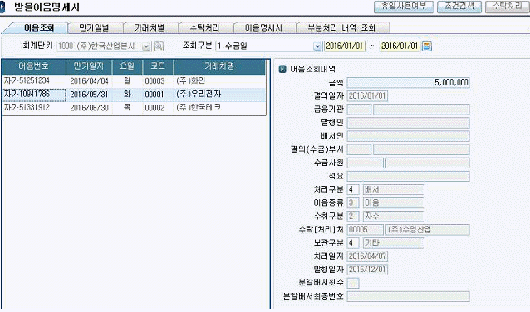The width and height of the screenshot is (530, 312).
Task: Expand the 조회구분 수금일 dropdown
Action: coord(317,46)
